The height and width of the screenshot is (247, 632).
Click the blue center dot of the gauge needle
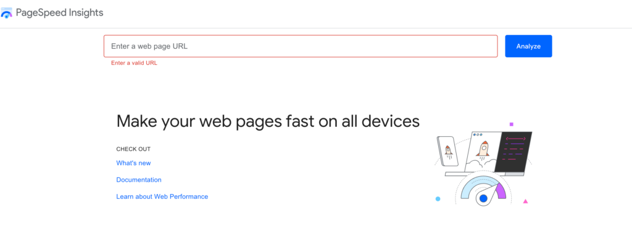[484, 198]
